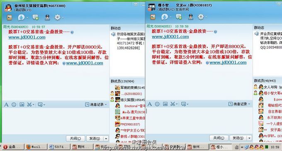Screen dimensions: 282x151
Task: Open font formatting 'A' in left window
Action: click(x=6, y=105)
